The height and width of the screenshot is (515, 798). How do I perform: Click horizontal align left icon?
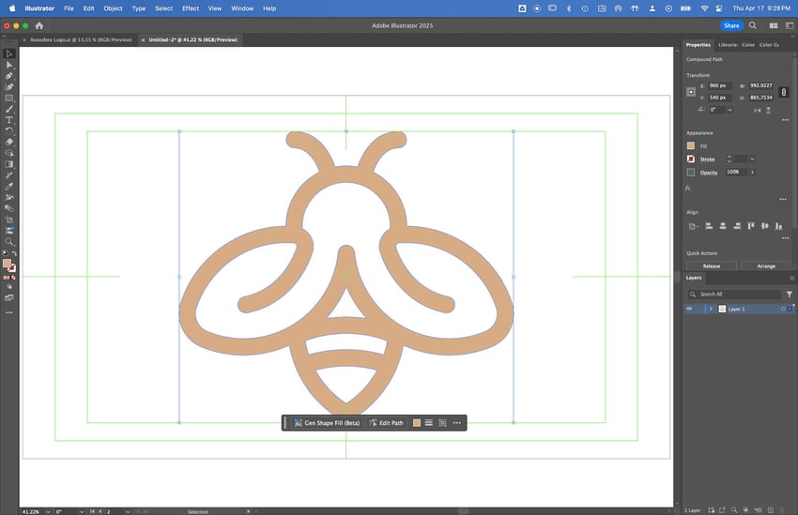click(x=709, y=226)
